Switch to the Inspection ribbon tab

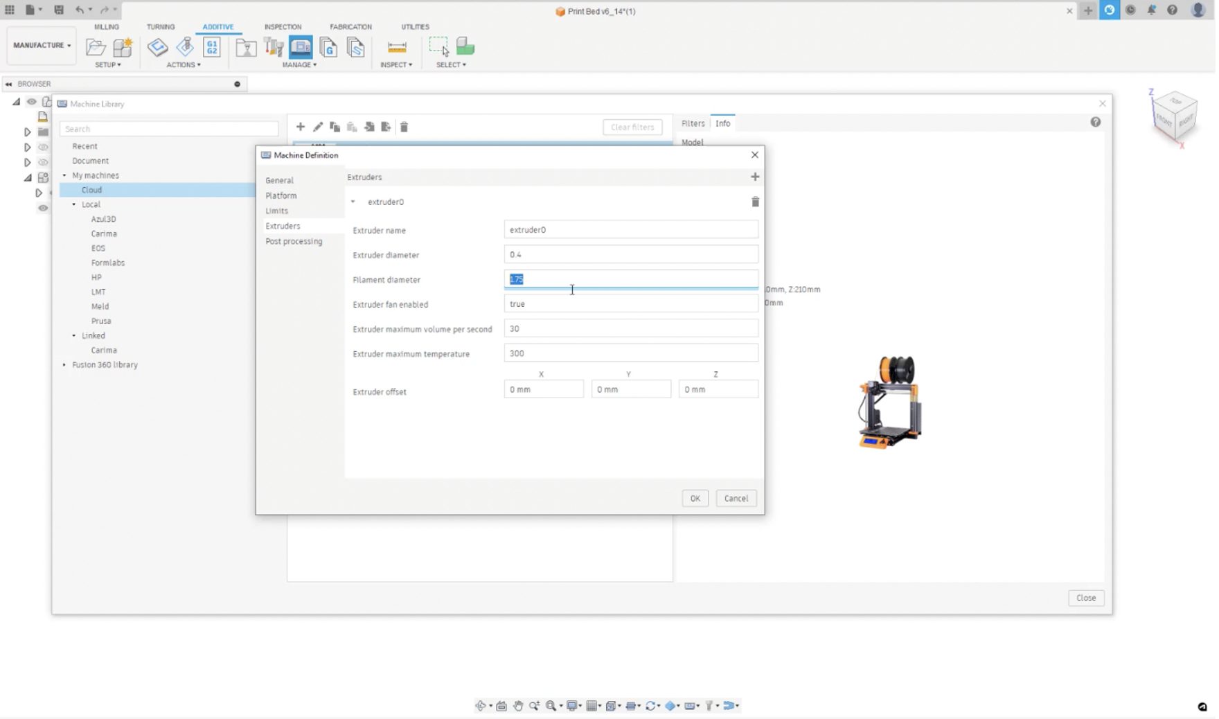(282, 27)
